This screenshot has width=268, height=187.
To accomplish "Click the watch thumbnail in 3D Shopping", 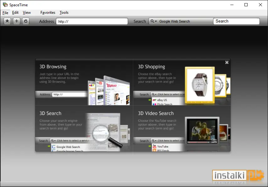I will [200, 85].
